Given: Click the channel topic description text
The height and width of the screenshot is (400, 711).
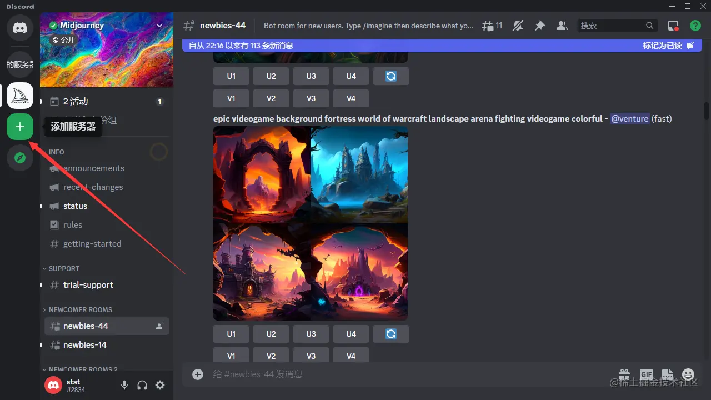Looking at the screenshot, I should click(368, 26).
